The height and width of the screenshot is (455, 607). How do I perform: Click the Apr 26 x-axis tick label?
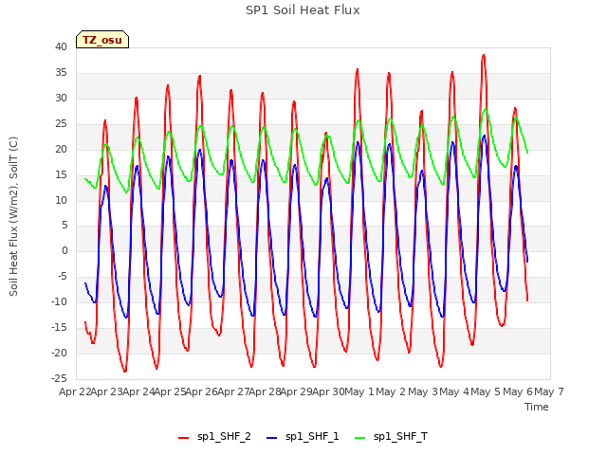coord(201,391)
